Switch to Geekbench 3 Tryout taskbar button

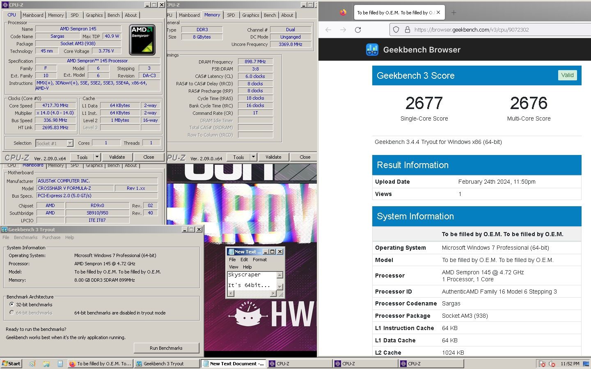click(x=167, y=364)
